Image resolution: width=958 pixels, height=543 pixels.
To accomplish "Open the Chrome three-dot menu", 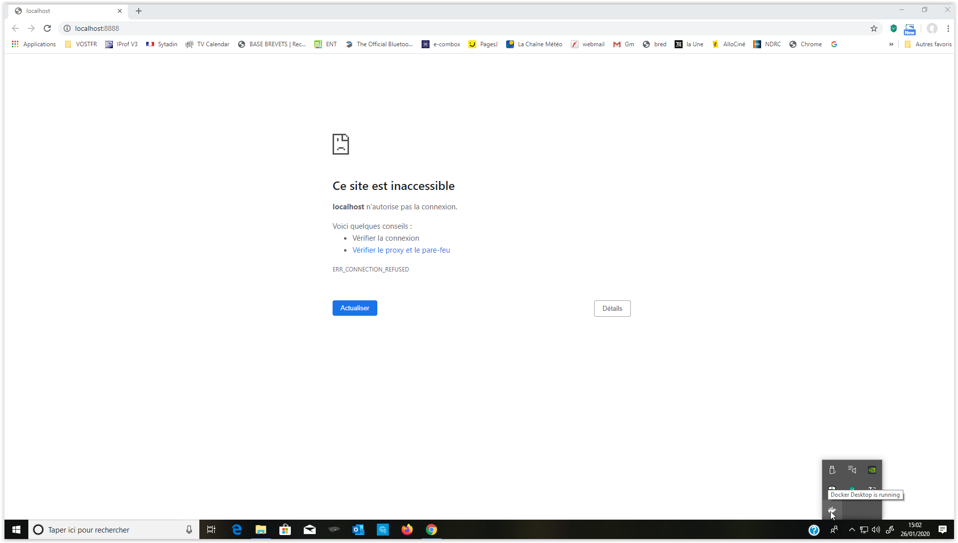I will [948, 28].
